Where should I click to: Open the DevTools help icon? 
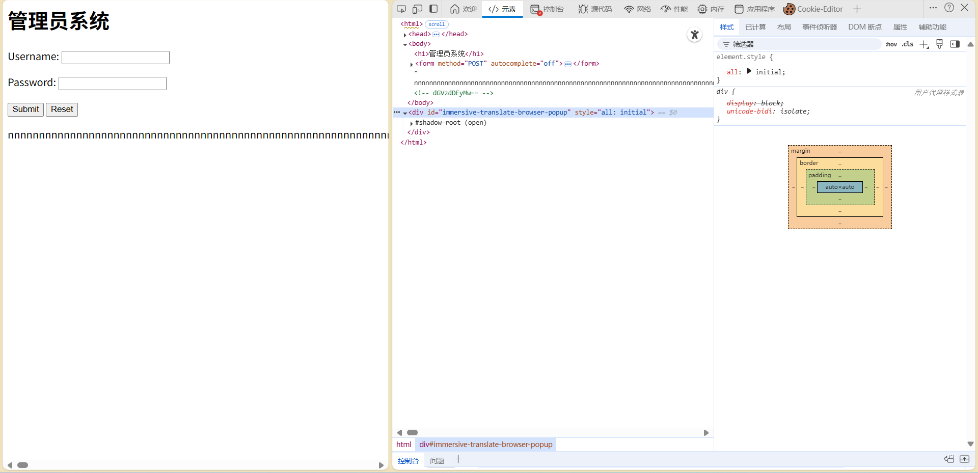(x=949, y=8)
